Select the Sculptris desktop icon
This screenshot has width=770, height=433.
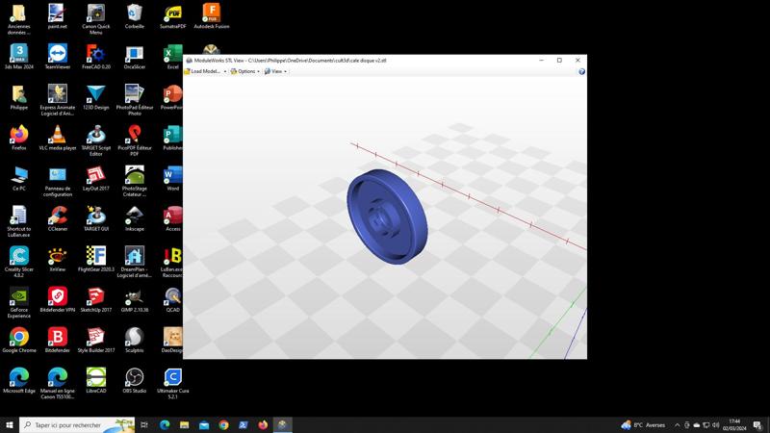coord(134,341)
